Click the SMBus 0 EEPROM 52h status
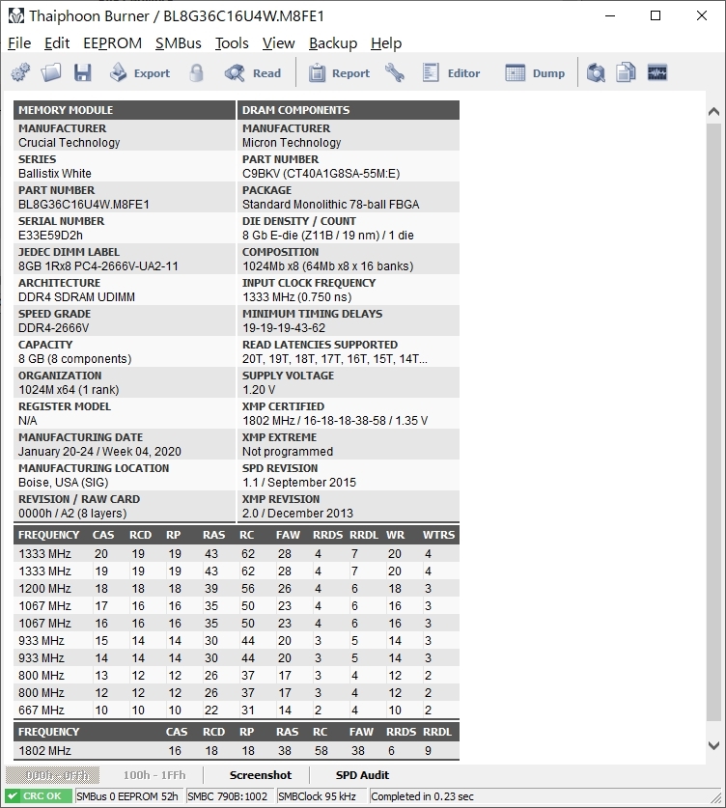Viewport: 726px width, 808px height. [127, 796]
